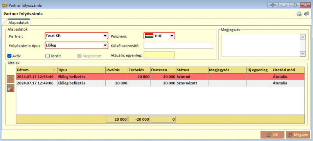This screenshot has width=313, height=141.
Task: Click the partner transfer icon below plus
Action: (x=11, y=88)
